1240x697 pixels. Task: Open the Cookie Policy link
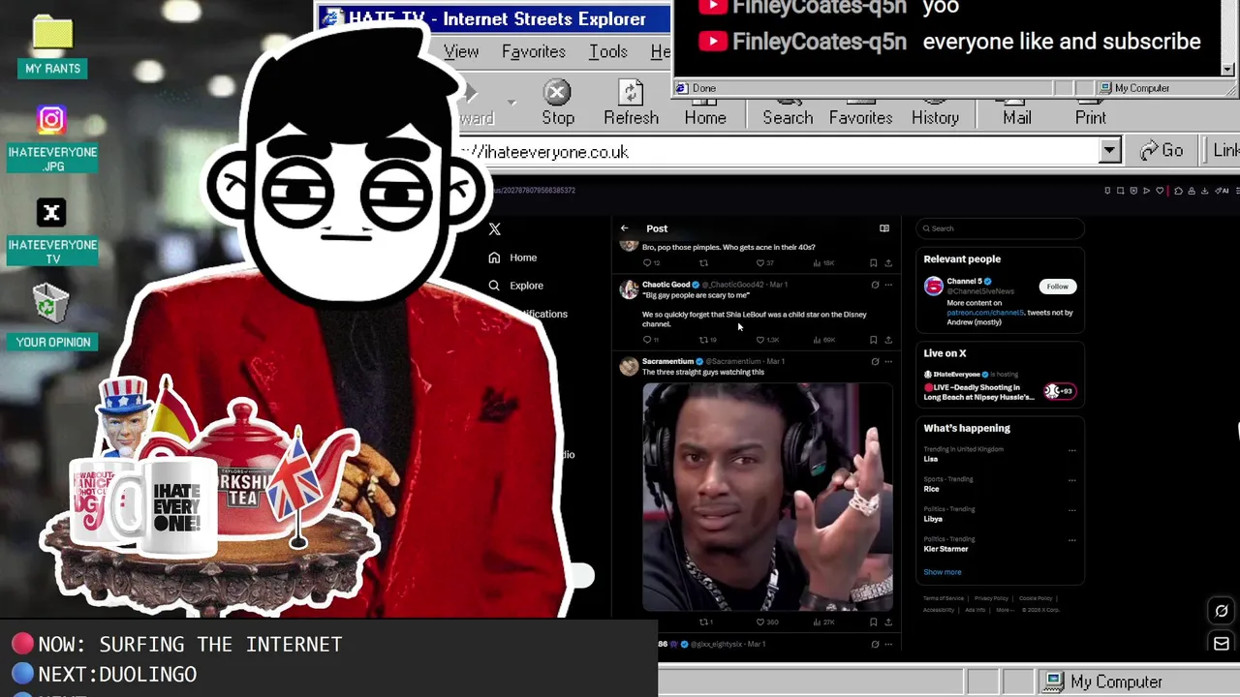[1036, 598]
